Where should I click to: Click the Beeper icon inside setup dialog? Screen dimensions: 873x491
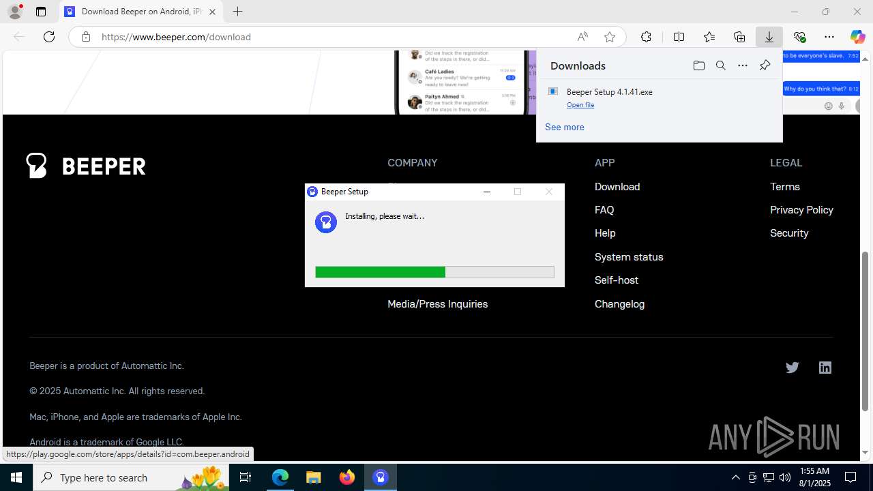[x=326, y=222]
